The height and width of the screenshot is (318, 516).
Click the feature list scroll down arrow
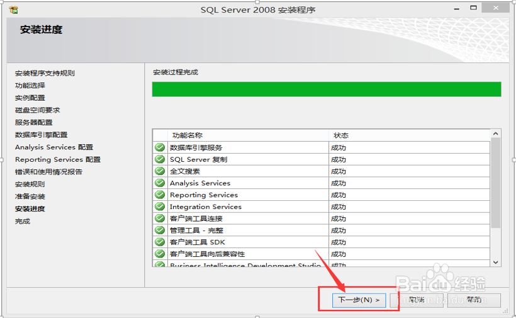tap(496, 263)
